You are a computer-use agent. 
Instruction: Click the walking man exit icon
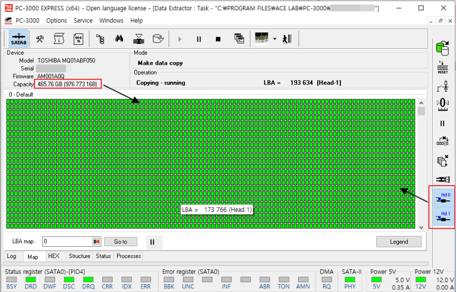287,39
